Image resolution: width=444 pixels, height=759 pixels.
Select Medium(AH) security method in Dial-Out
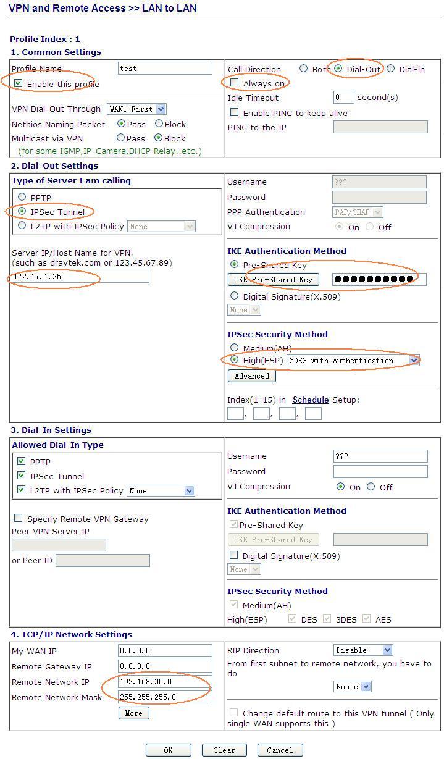(x=234, y=348)
